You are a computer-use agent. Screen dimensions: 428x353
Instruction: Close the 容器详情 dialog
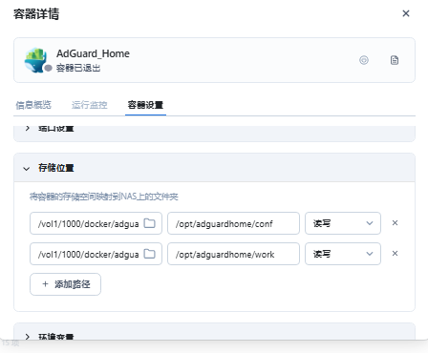[406, 13]
